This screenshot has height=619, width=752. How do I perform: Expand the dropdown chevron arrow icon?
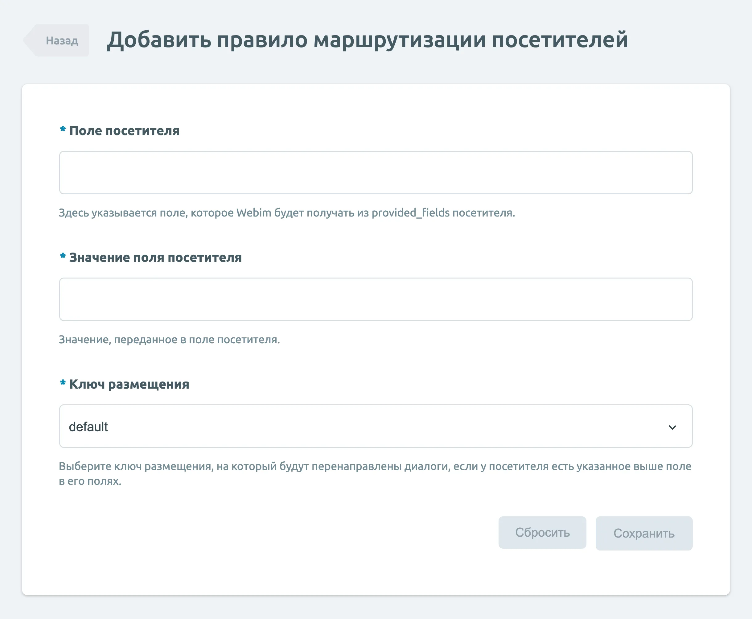click(672, 427)
